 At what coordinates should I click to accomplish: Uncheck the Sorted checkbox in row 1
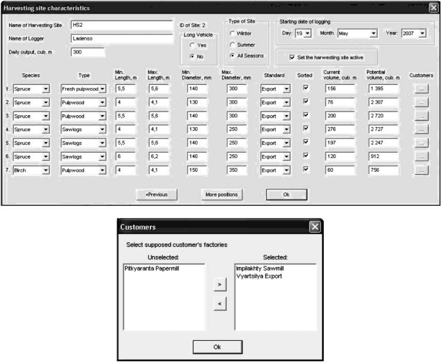(x=306, y=88)
